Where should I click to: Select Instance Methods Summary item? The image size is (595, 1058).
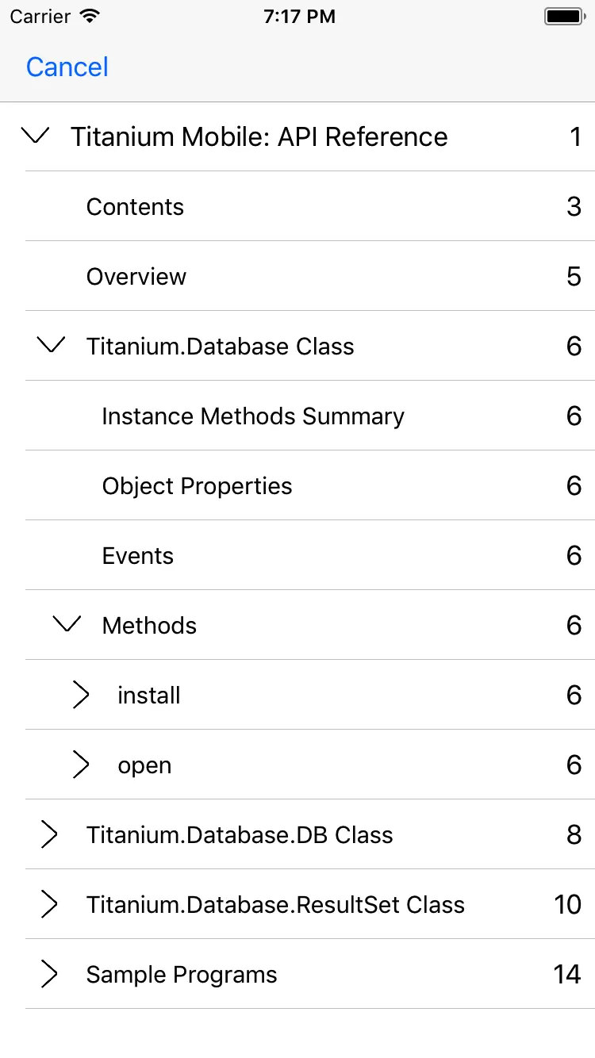coord(253,416)
